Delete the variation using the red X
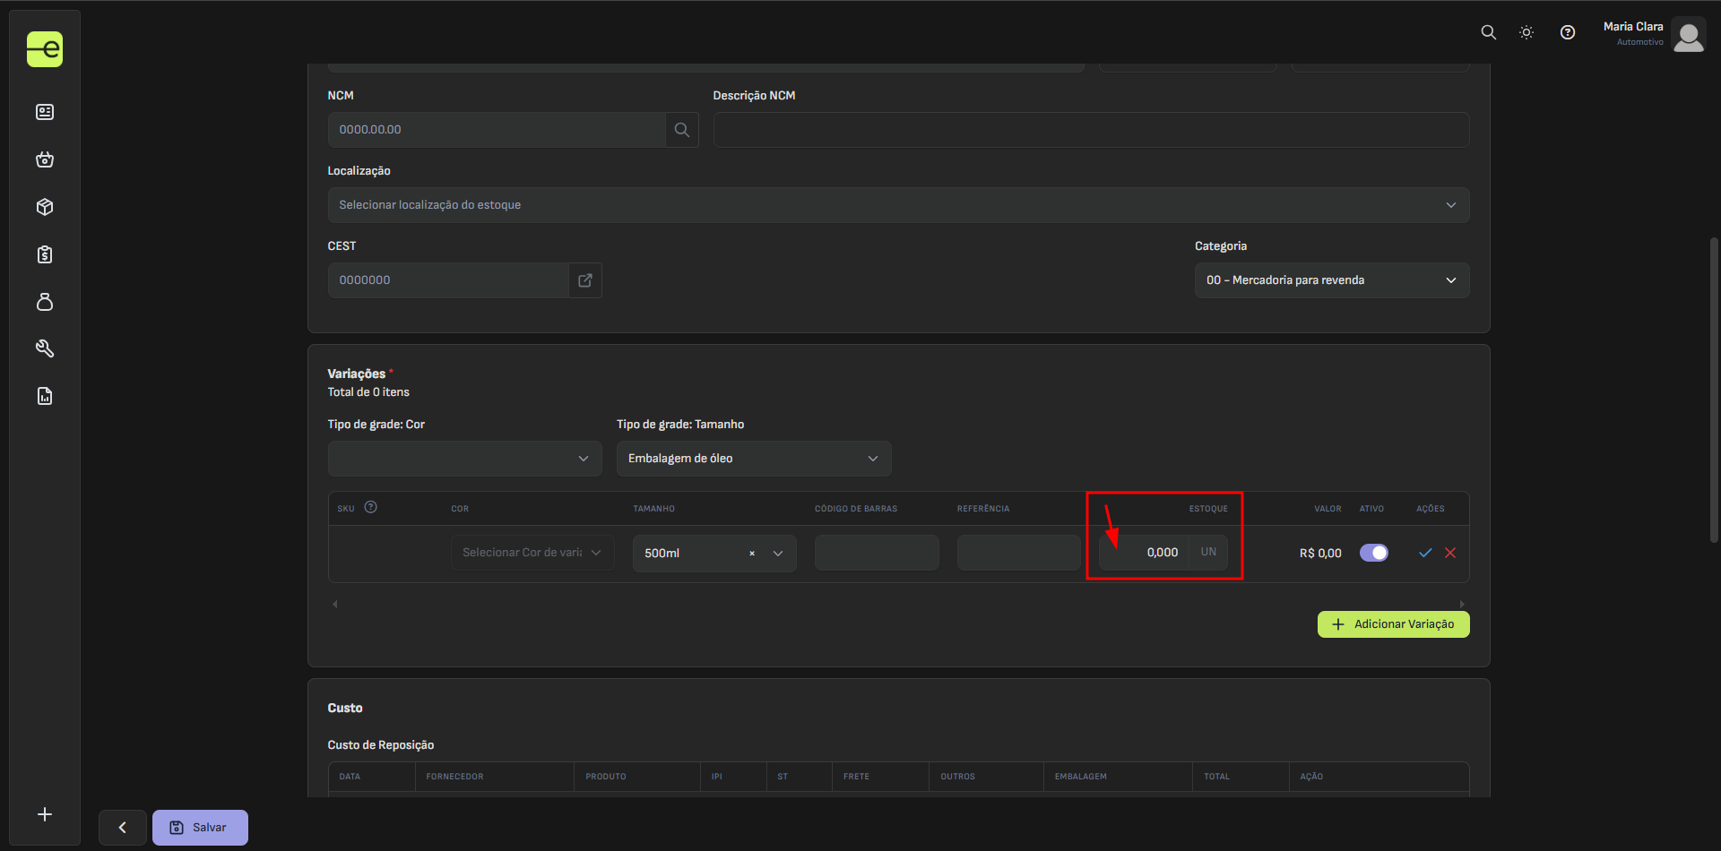The image size is (1721, 851). [1450, 553]
